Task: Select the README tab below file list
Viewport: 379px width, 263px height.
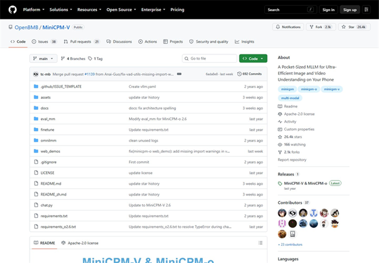Action: [x=44, y=243]
